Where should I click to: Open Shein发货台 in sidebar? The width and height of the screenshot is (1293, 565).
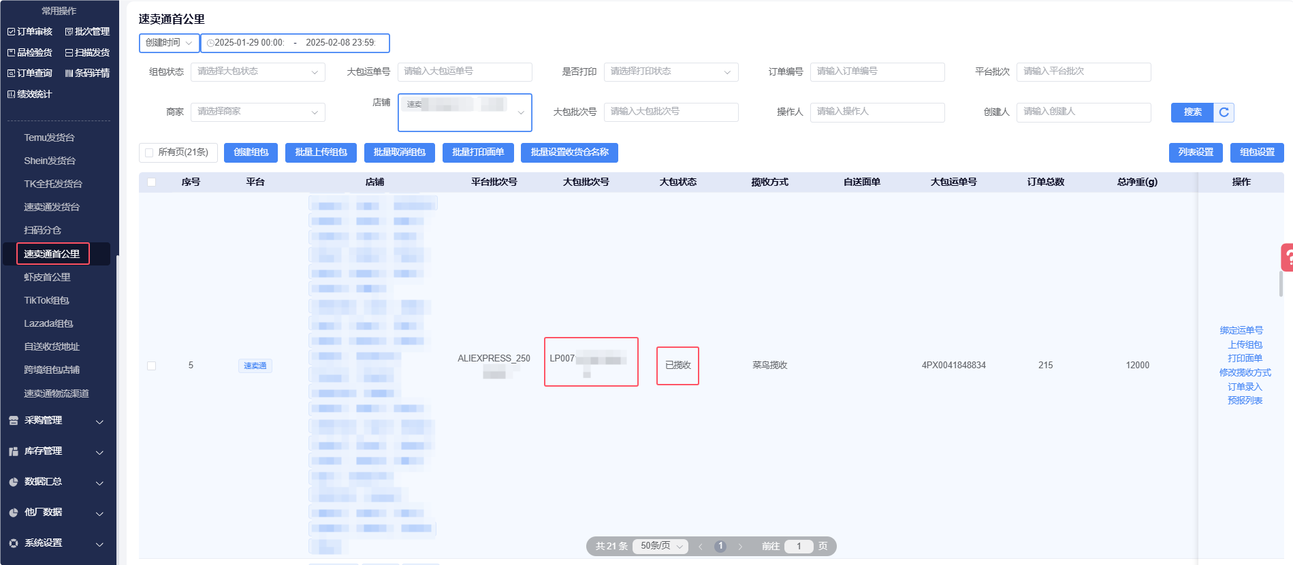click(50, 161)
